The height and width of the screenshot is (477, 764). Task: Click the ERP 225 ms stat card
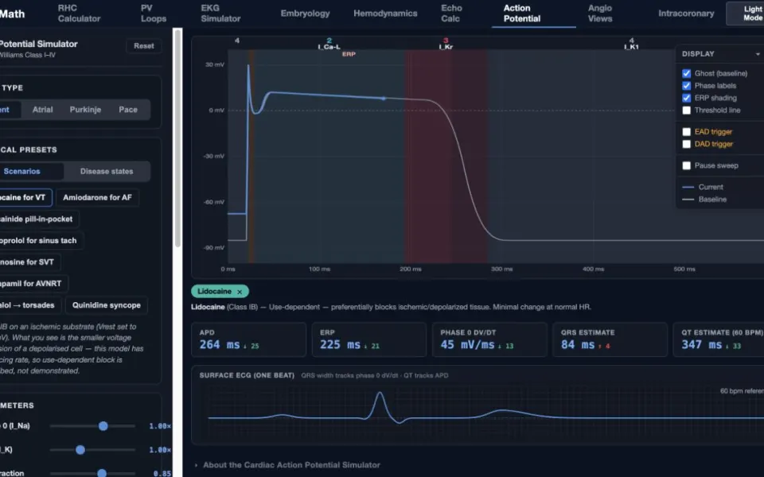(369, 339)
